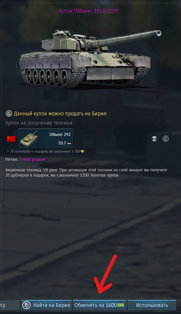181x314 pixels.
Task: Select the "Очень редкий" tag
Action: pyautogui.click(x=32, y=159)
